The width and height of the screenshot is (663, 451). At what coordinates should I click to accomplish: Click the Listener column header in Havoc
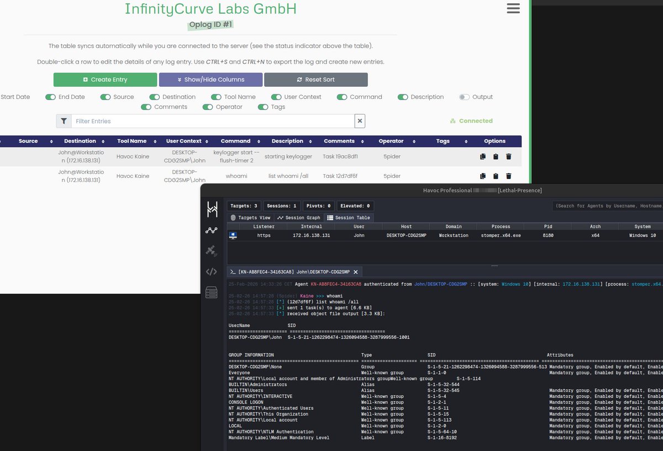pyautogui.click(x=264, y=227)
